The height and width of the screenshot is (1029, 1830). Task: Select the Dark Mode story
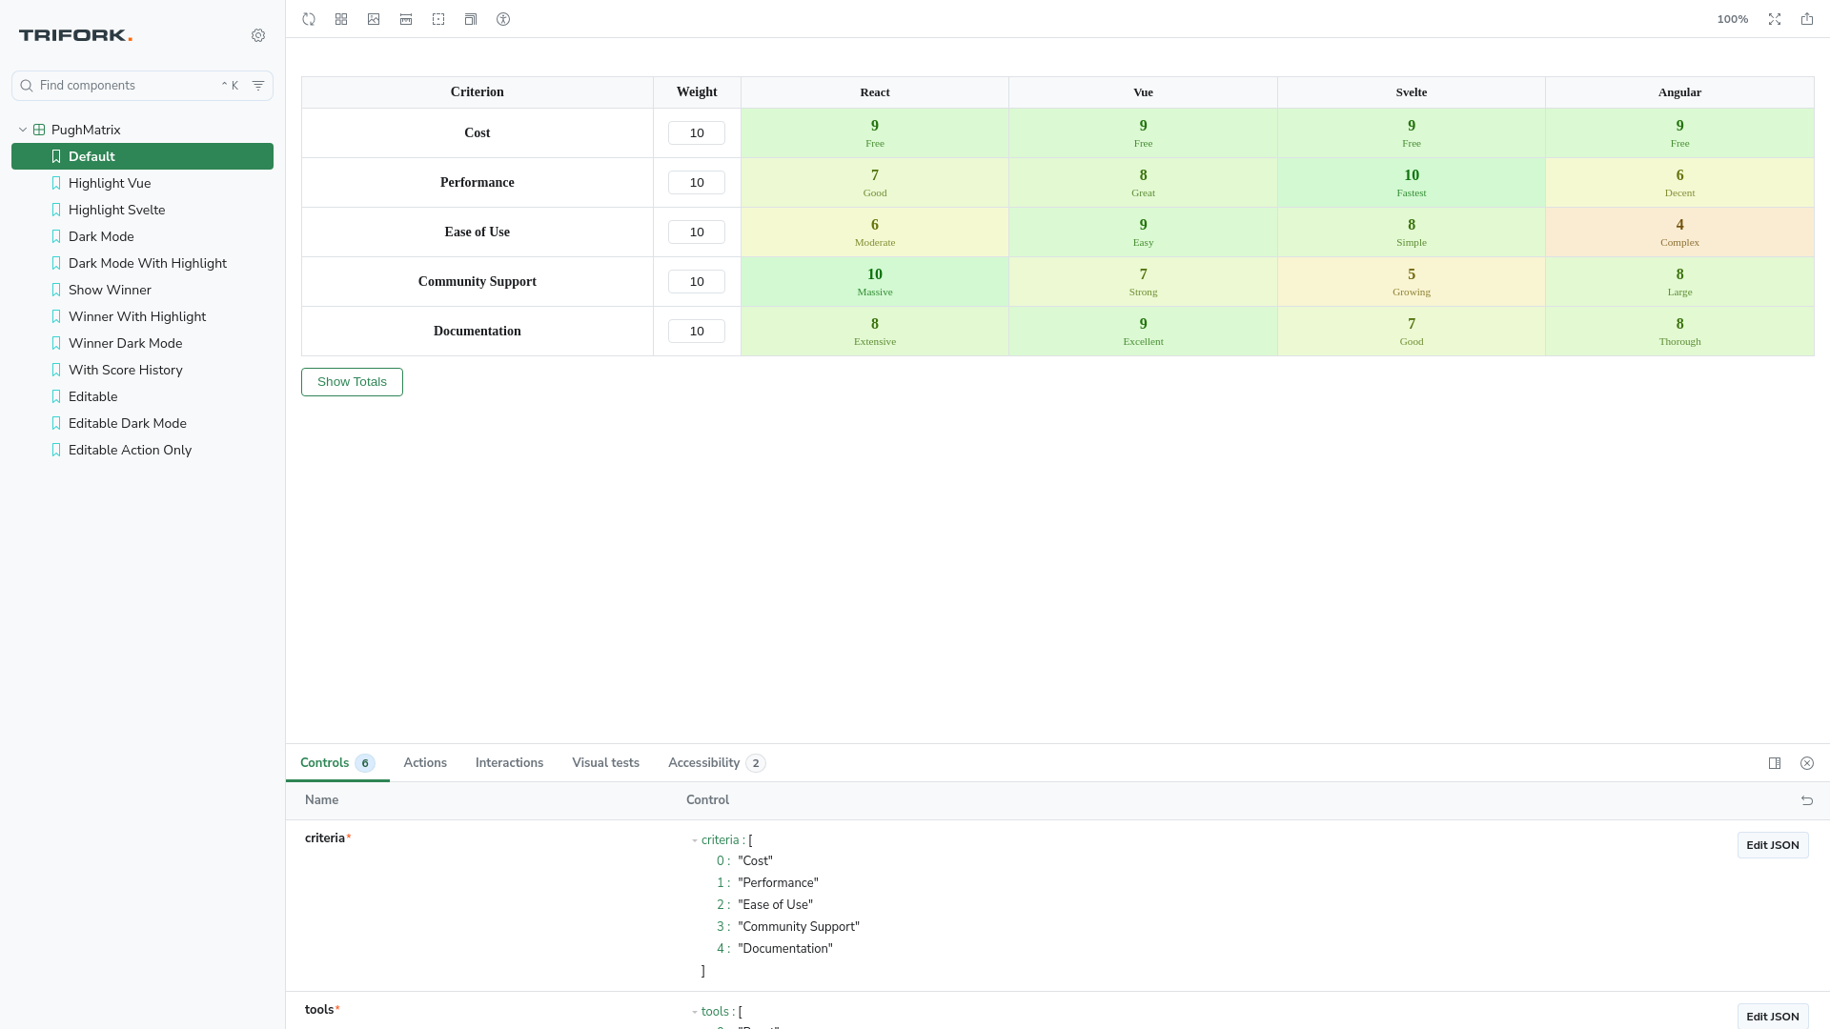click(x=142, y=236)
